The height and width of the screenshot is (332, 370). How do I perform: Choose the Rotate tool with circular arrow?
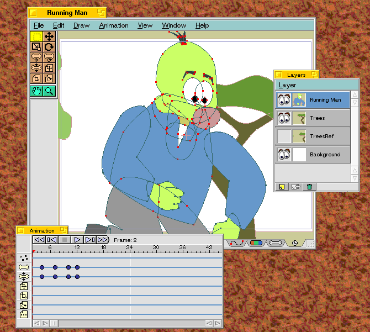pyautogui.click(x=49, y=48)
